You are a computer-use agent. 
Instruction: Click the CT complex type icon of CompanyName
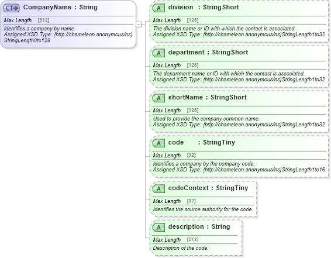tap(12, 8)
